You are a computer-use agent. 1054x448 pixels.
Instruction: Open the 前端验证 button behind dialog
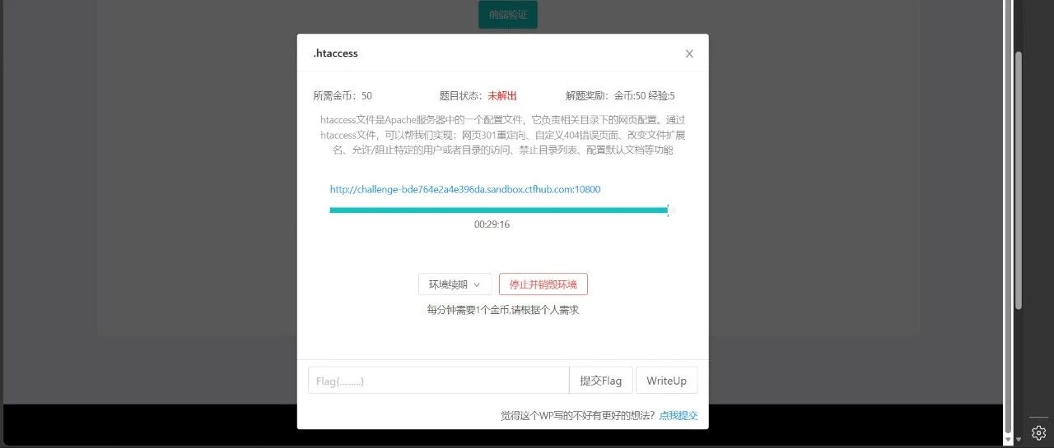coord(508,14)
